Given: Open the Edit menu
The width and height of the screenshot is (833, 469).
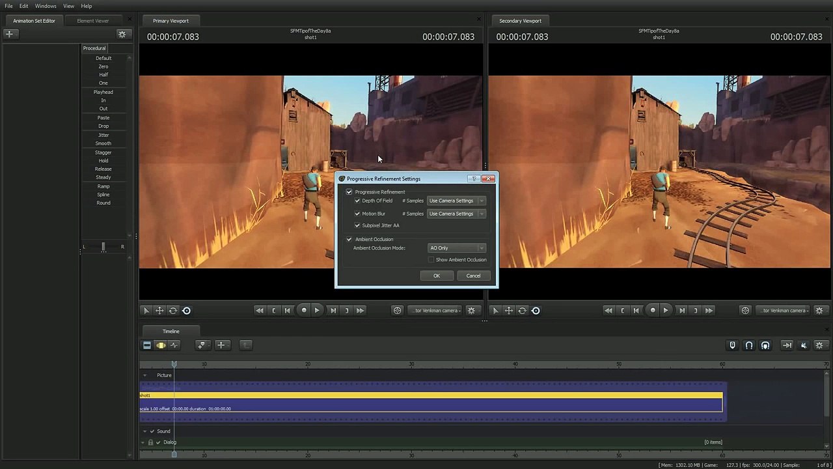Looking at the screenshot, I should coord(23,6).
